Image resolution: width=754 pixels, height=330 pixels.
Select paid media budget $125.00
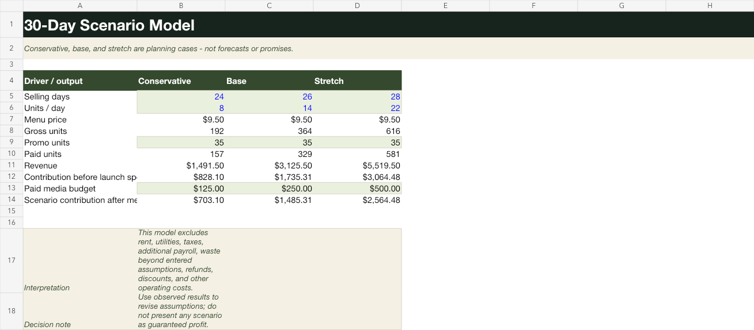pos(181,189)
